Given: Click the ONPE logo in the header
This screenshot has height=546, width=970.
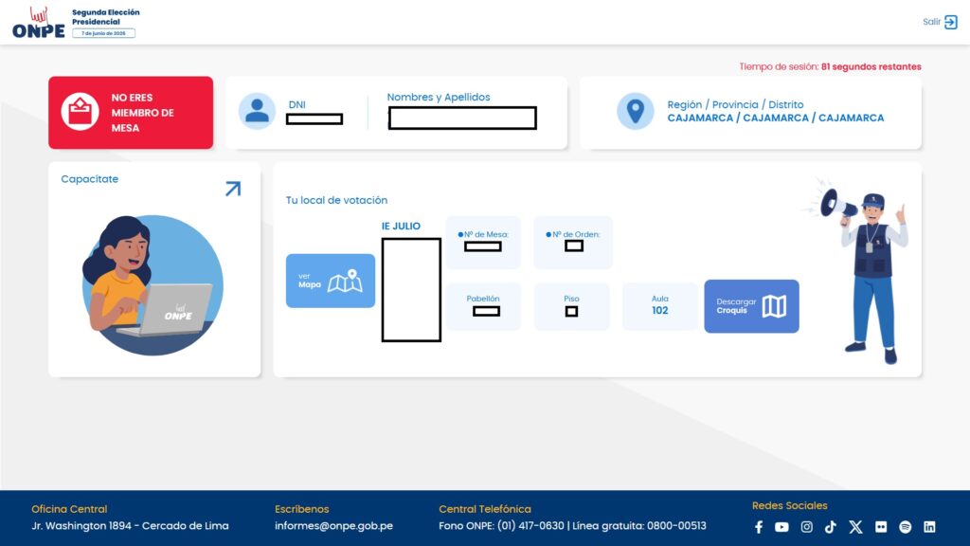Looking at the screenshot, I should [x=38, y=23].
